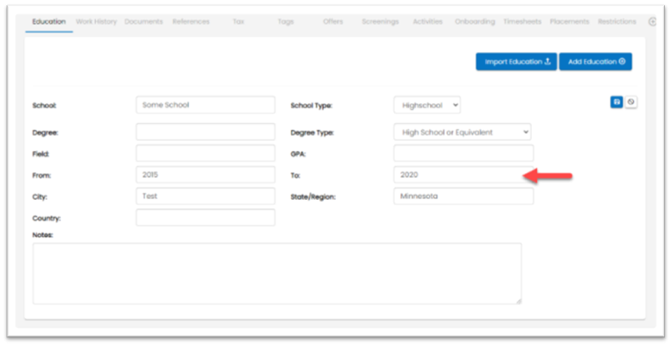The image size is (672, 346).
Task: Open the Documents tab
Action: pyautogui.click(x=144, y=21)
